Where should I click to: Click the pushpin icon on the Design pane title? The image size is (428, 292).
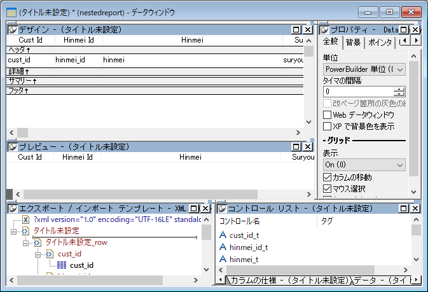click(x=12, y=30)
